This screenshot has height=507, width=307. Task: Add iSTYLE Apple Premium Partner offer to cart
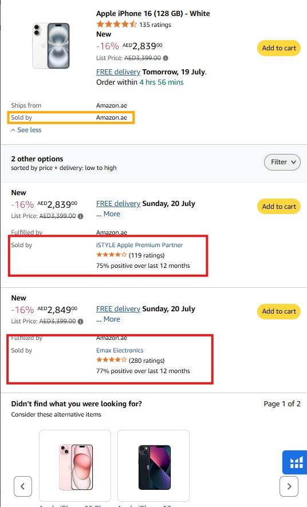(x=279, y=207)
